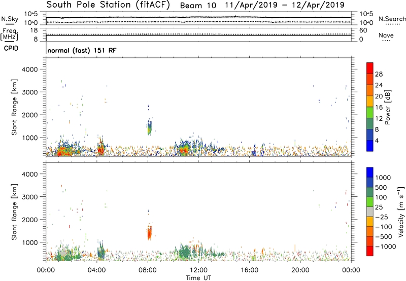Click the '100' velocity scale value
Screen dimensions: 406x281
point(381,197)
